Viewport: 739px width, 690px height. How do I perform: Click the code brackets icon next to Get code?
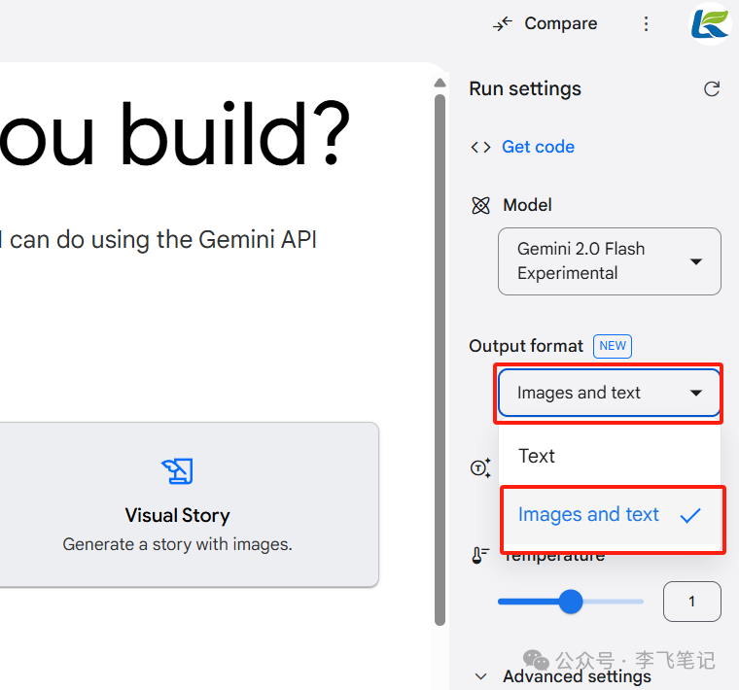(x=480, y=148)
